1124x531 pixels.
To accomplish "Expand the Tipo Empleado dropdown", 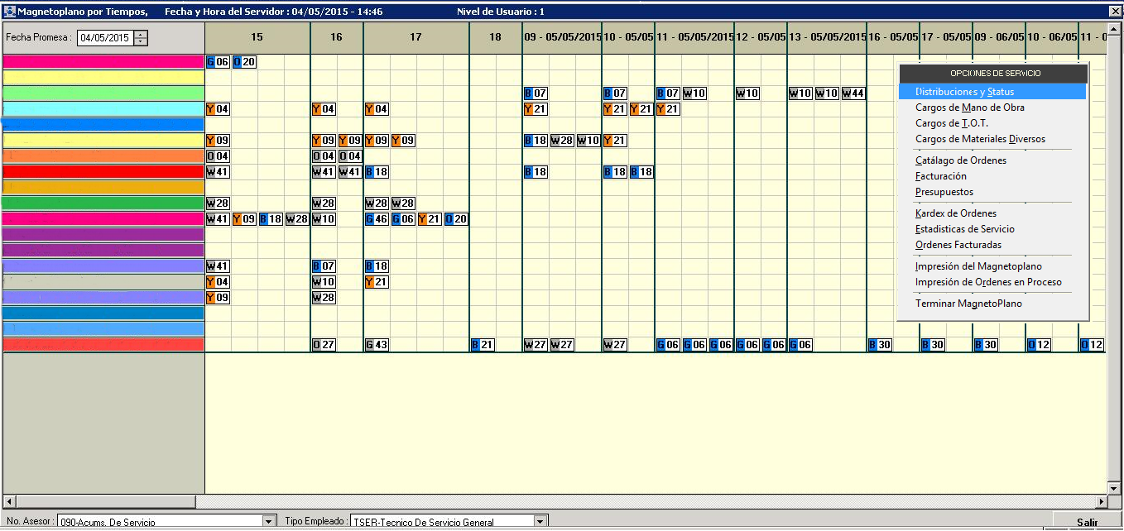I will 540,522.
